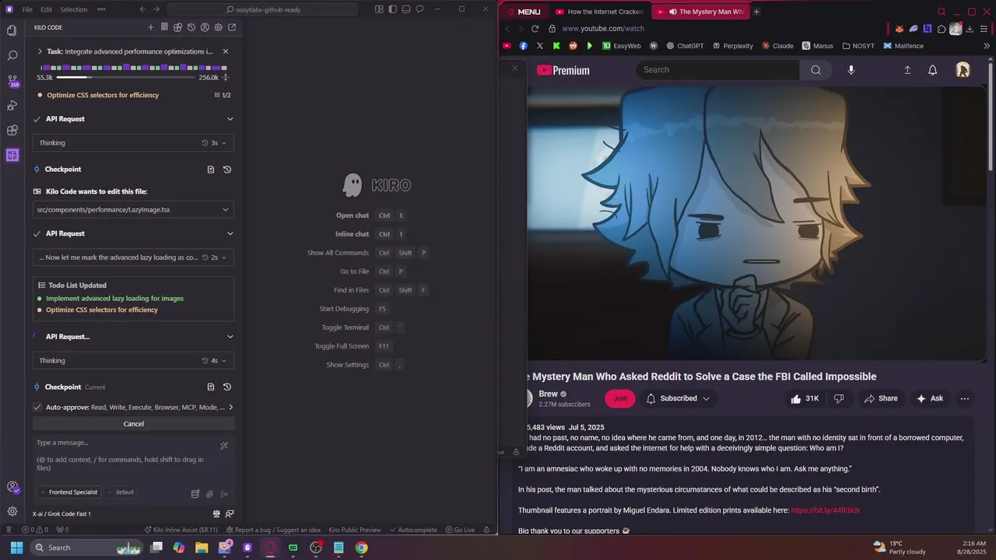Click the Join button for Brew
Viewport: 996px width, 560px height.
tap(620, 398)
